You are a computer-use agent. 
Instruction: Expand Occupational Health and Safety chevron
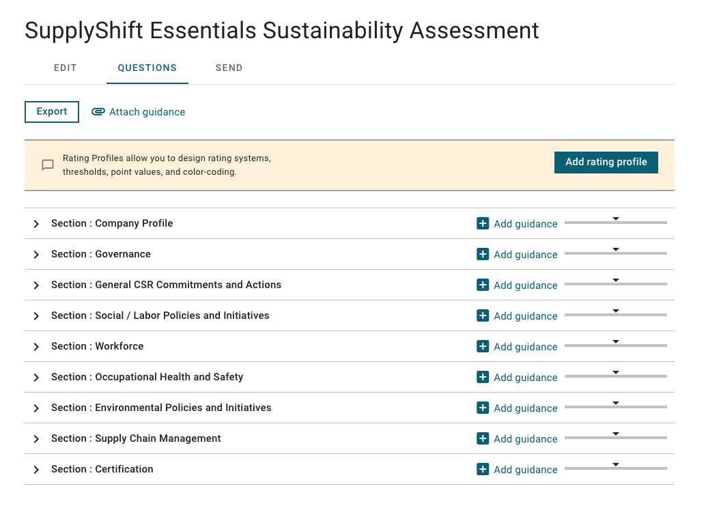tap(36, 378)
